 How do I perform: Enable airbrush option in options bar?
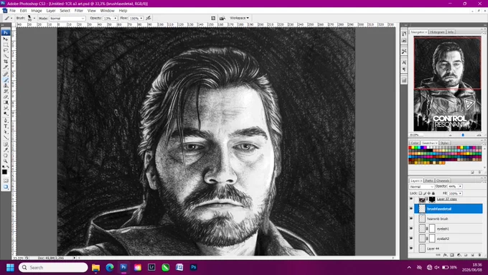(149, 18)
